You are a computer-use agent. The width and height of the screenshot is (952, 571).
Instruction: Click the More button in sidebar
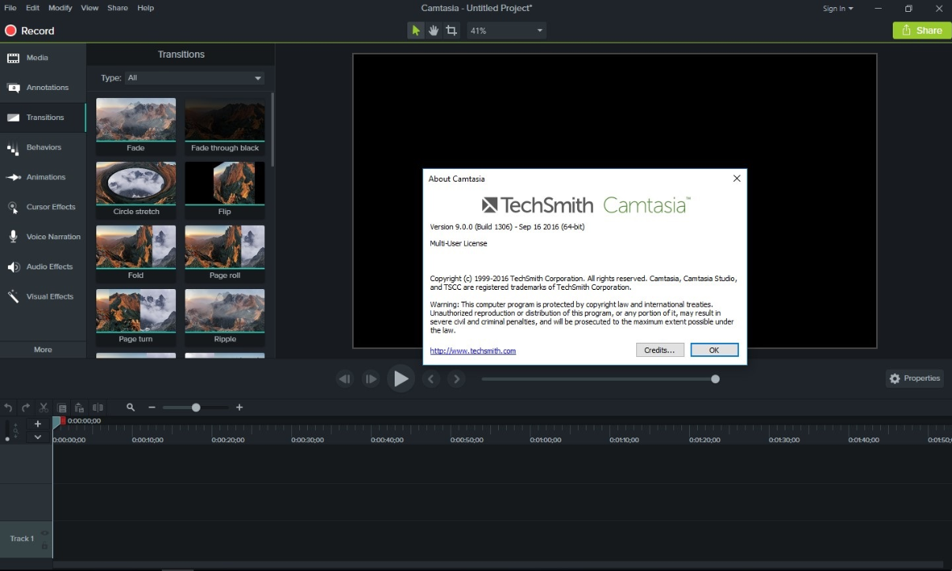(43, 350)
